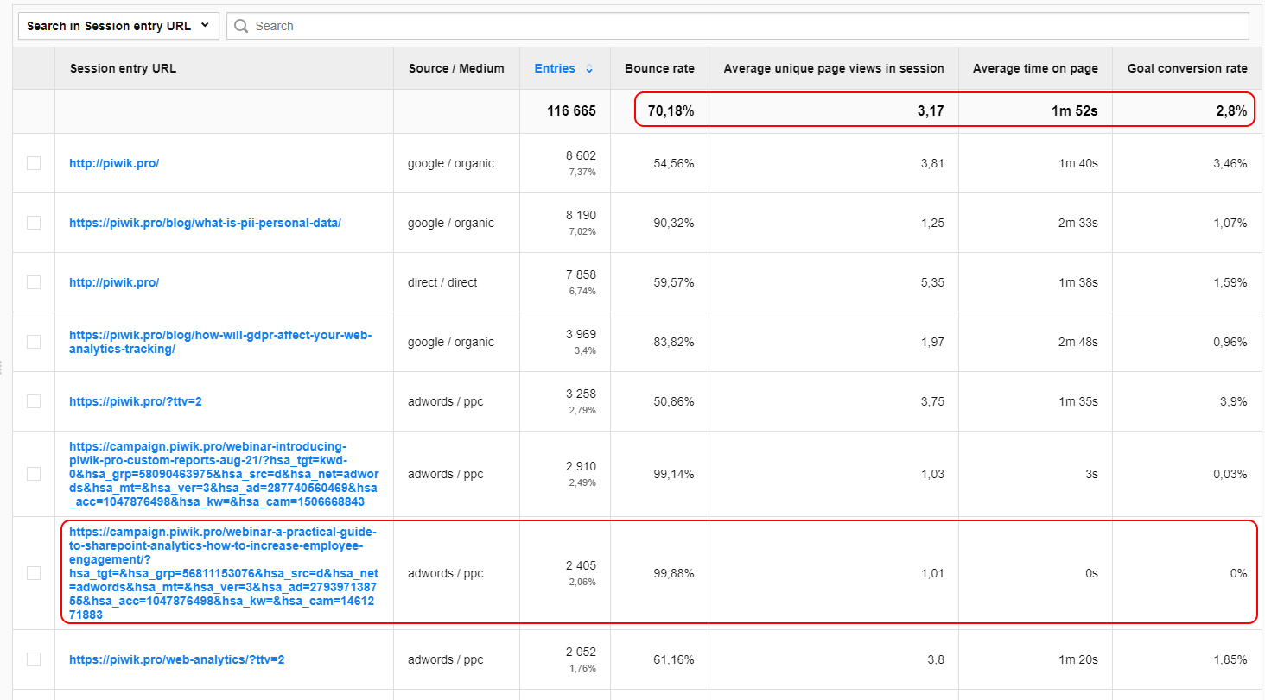The height and width of the screenshot is (700, 1265).
Task: Sort by Entries column header
Action: [x=555, y=68]
